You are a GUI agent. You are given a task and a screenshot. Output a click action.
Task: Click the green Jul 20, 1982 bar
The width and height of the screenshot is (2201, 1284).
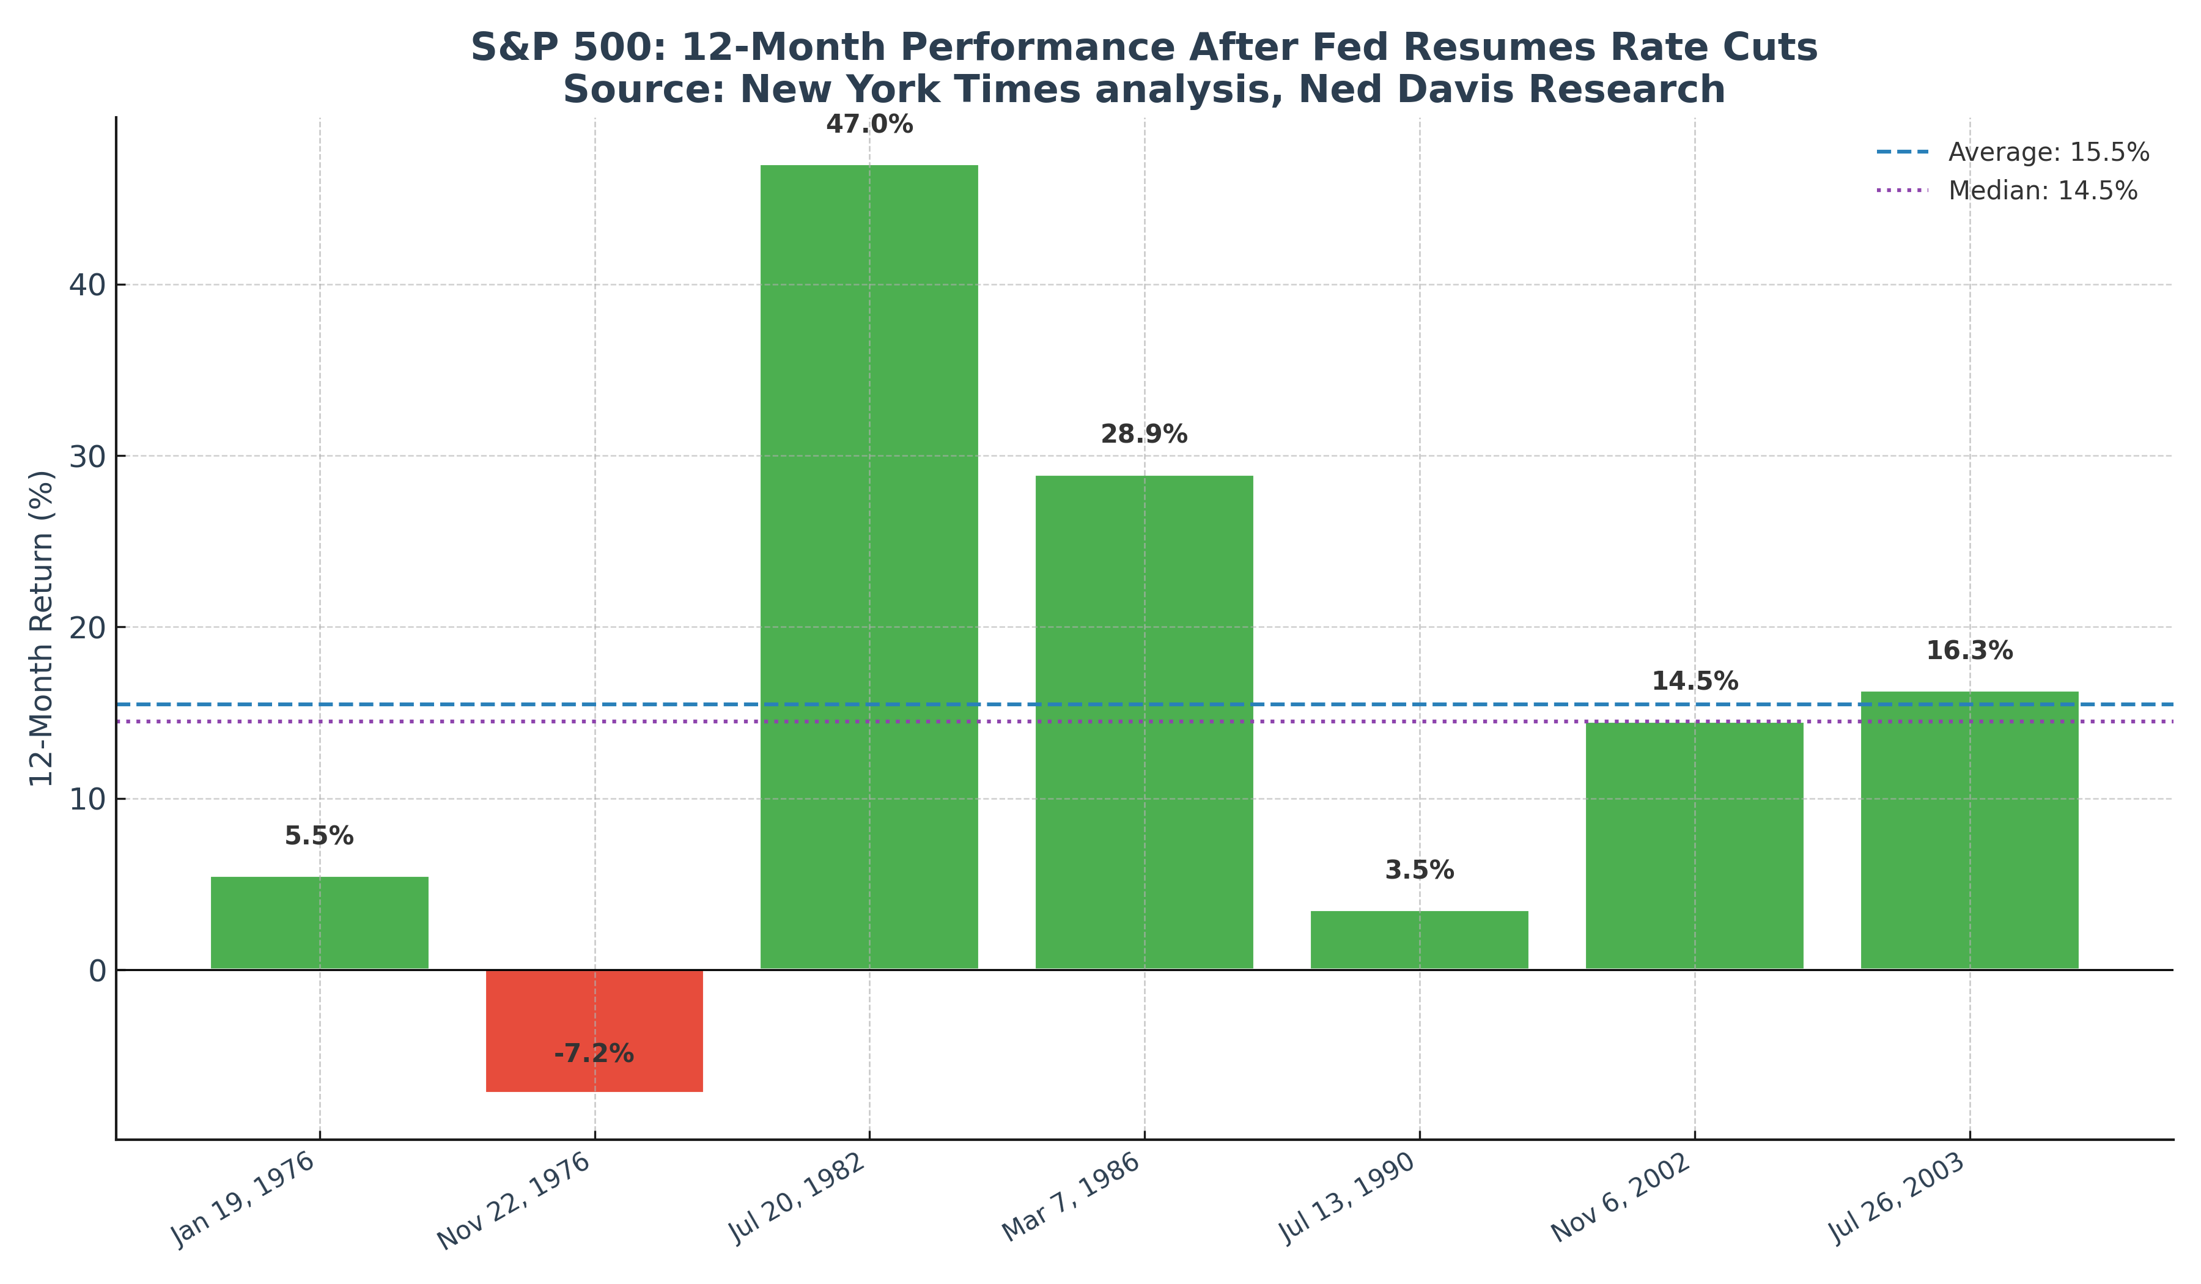[869, 568]
